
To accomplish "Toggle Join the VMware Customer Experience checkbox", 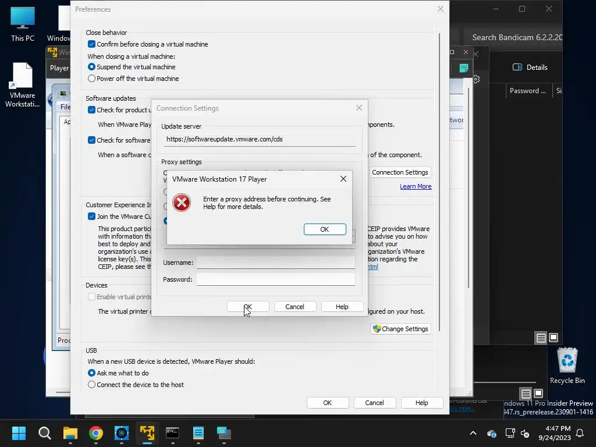I will pyautogui.click(x=91, y=217).
